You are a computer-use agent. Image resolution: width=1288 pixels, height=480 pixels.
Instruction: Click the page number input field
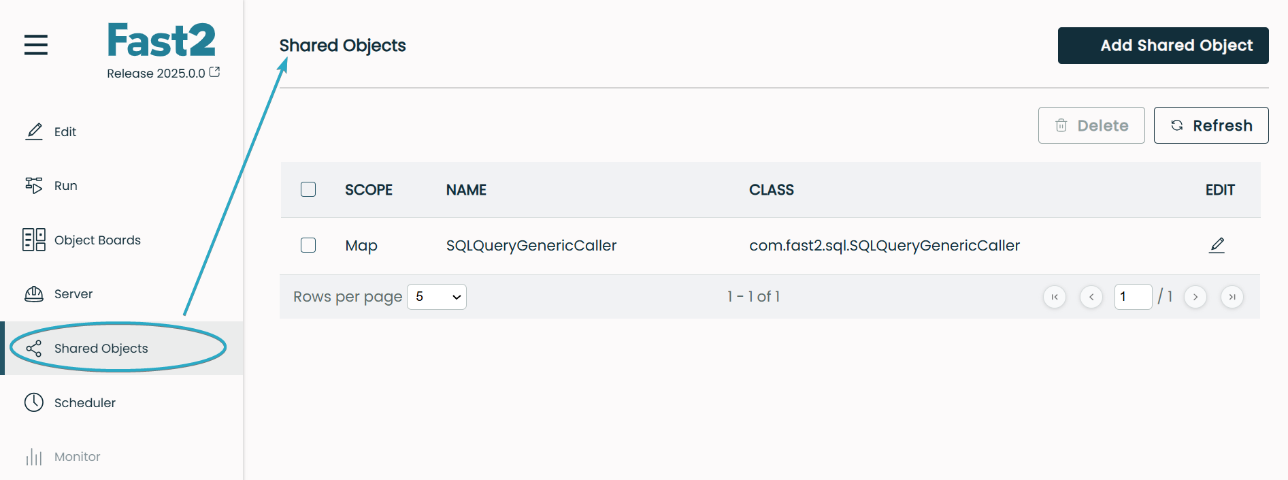point(1132,297)
